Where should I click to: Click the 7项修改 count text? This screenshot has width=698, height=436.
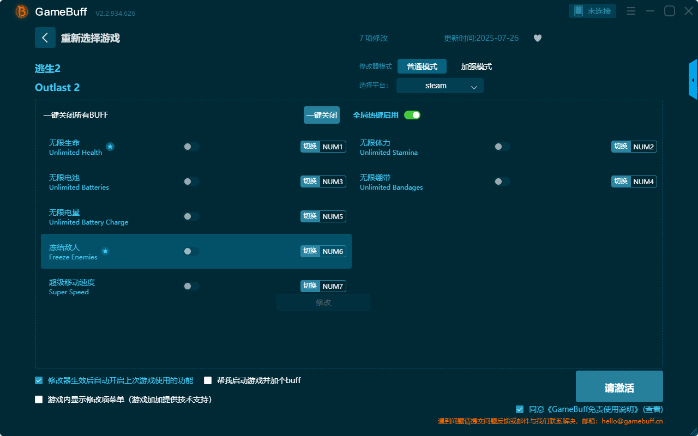pyautogui.click(x=374, y=38)
